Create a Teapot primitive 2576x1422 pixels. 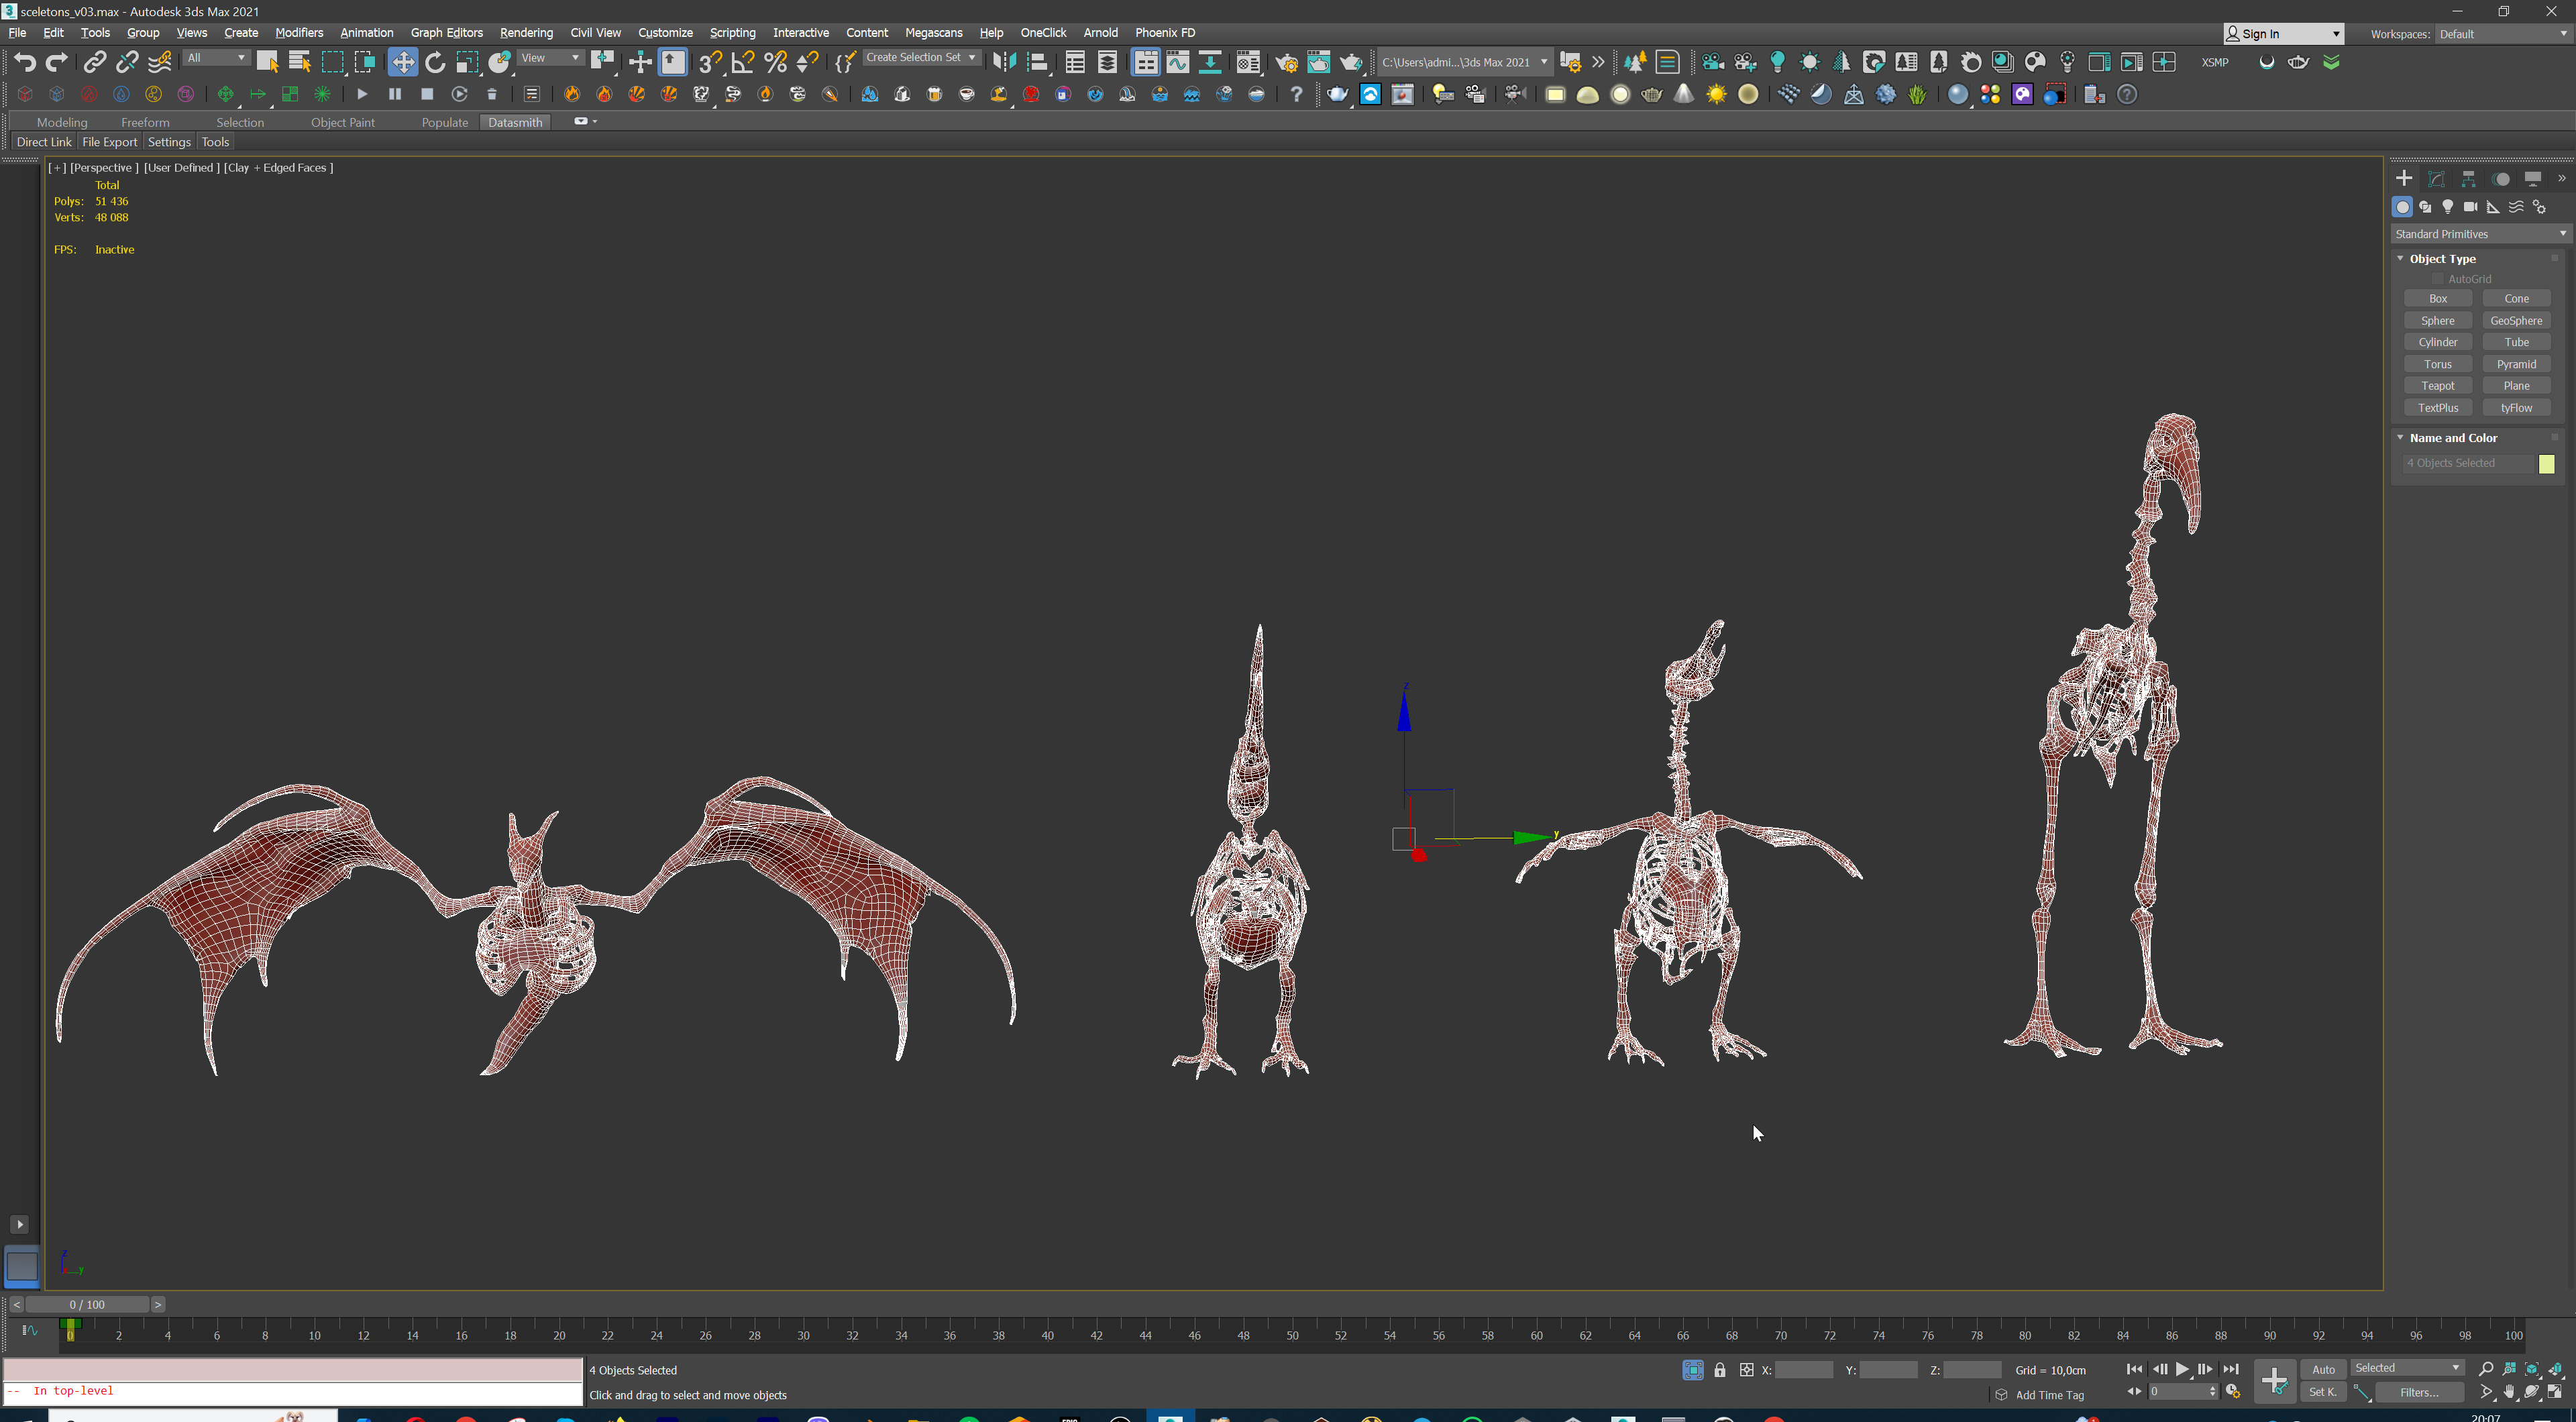click(2437, 386)
